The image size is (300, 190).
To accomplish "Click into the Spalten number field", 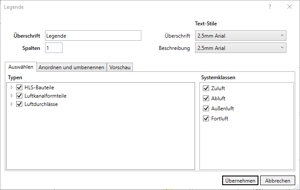I will pos(54,48).
